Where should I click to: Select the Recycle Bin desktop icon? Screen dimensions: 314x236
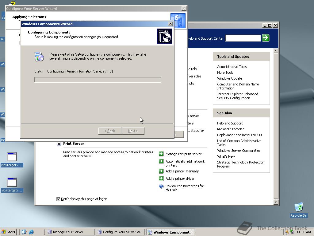299,210
